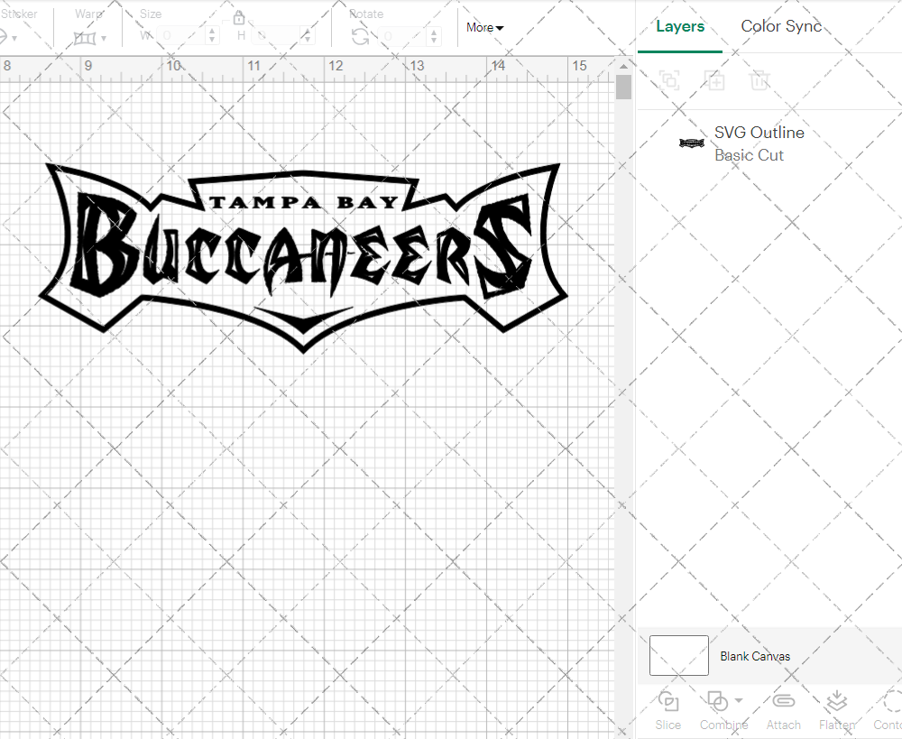This screenshot has height=739, width=902.
Task: Click the Attach icon
Action: pos(783,702)
